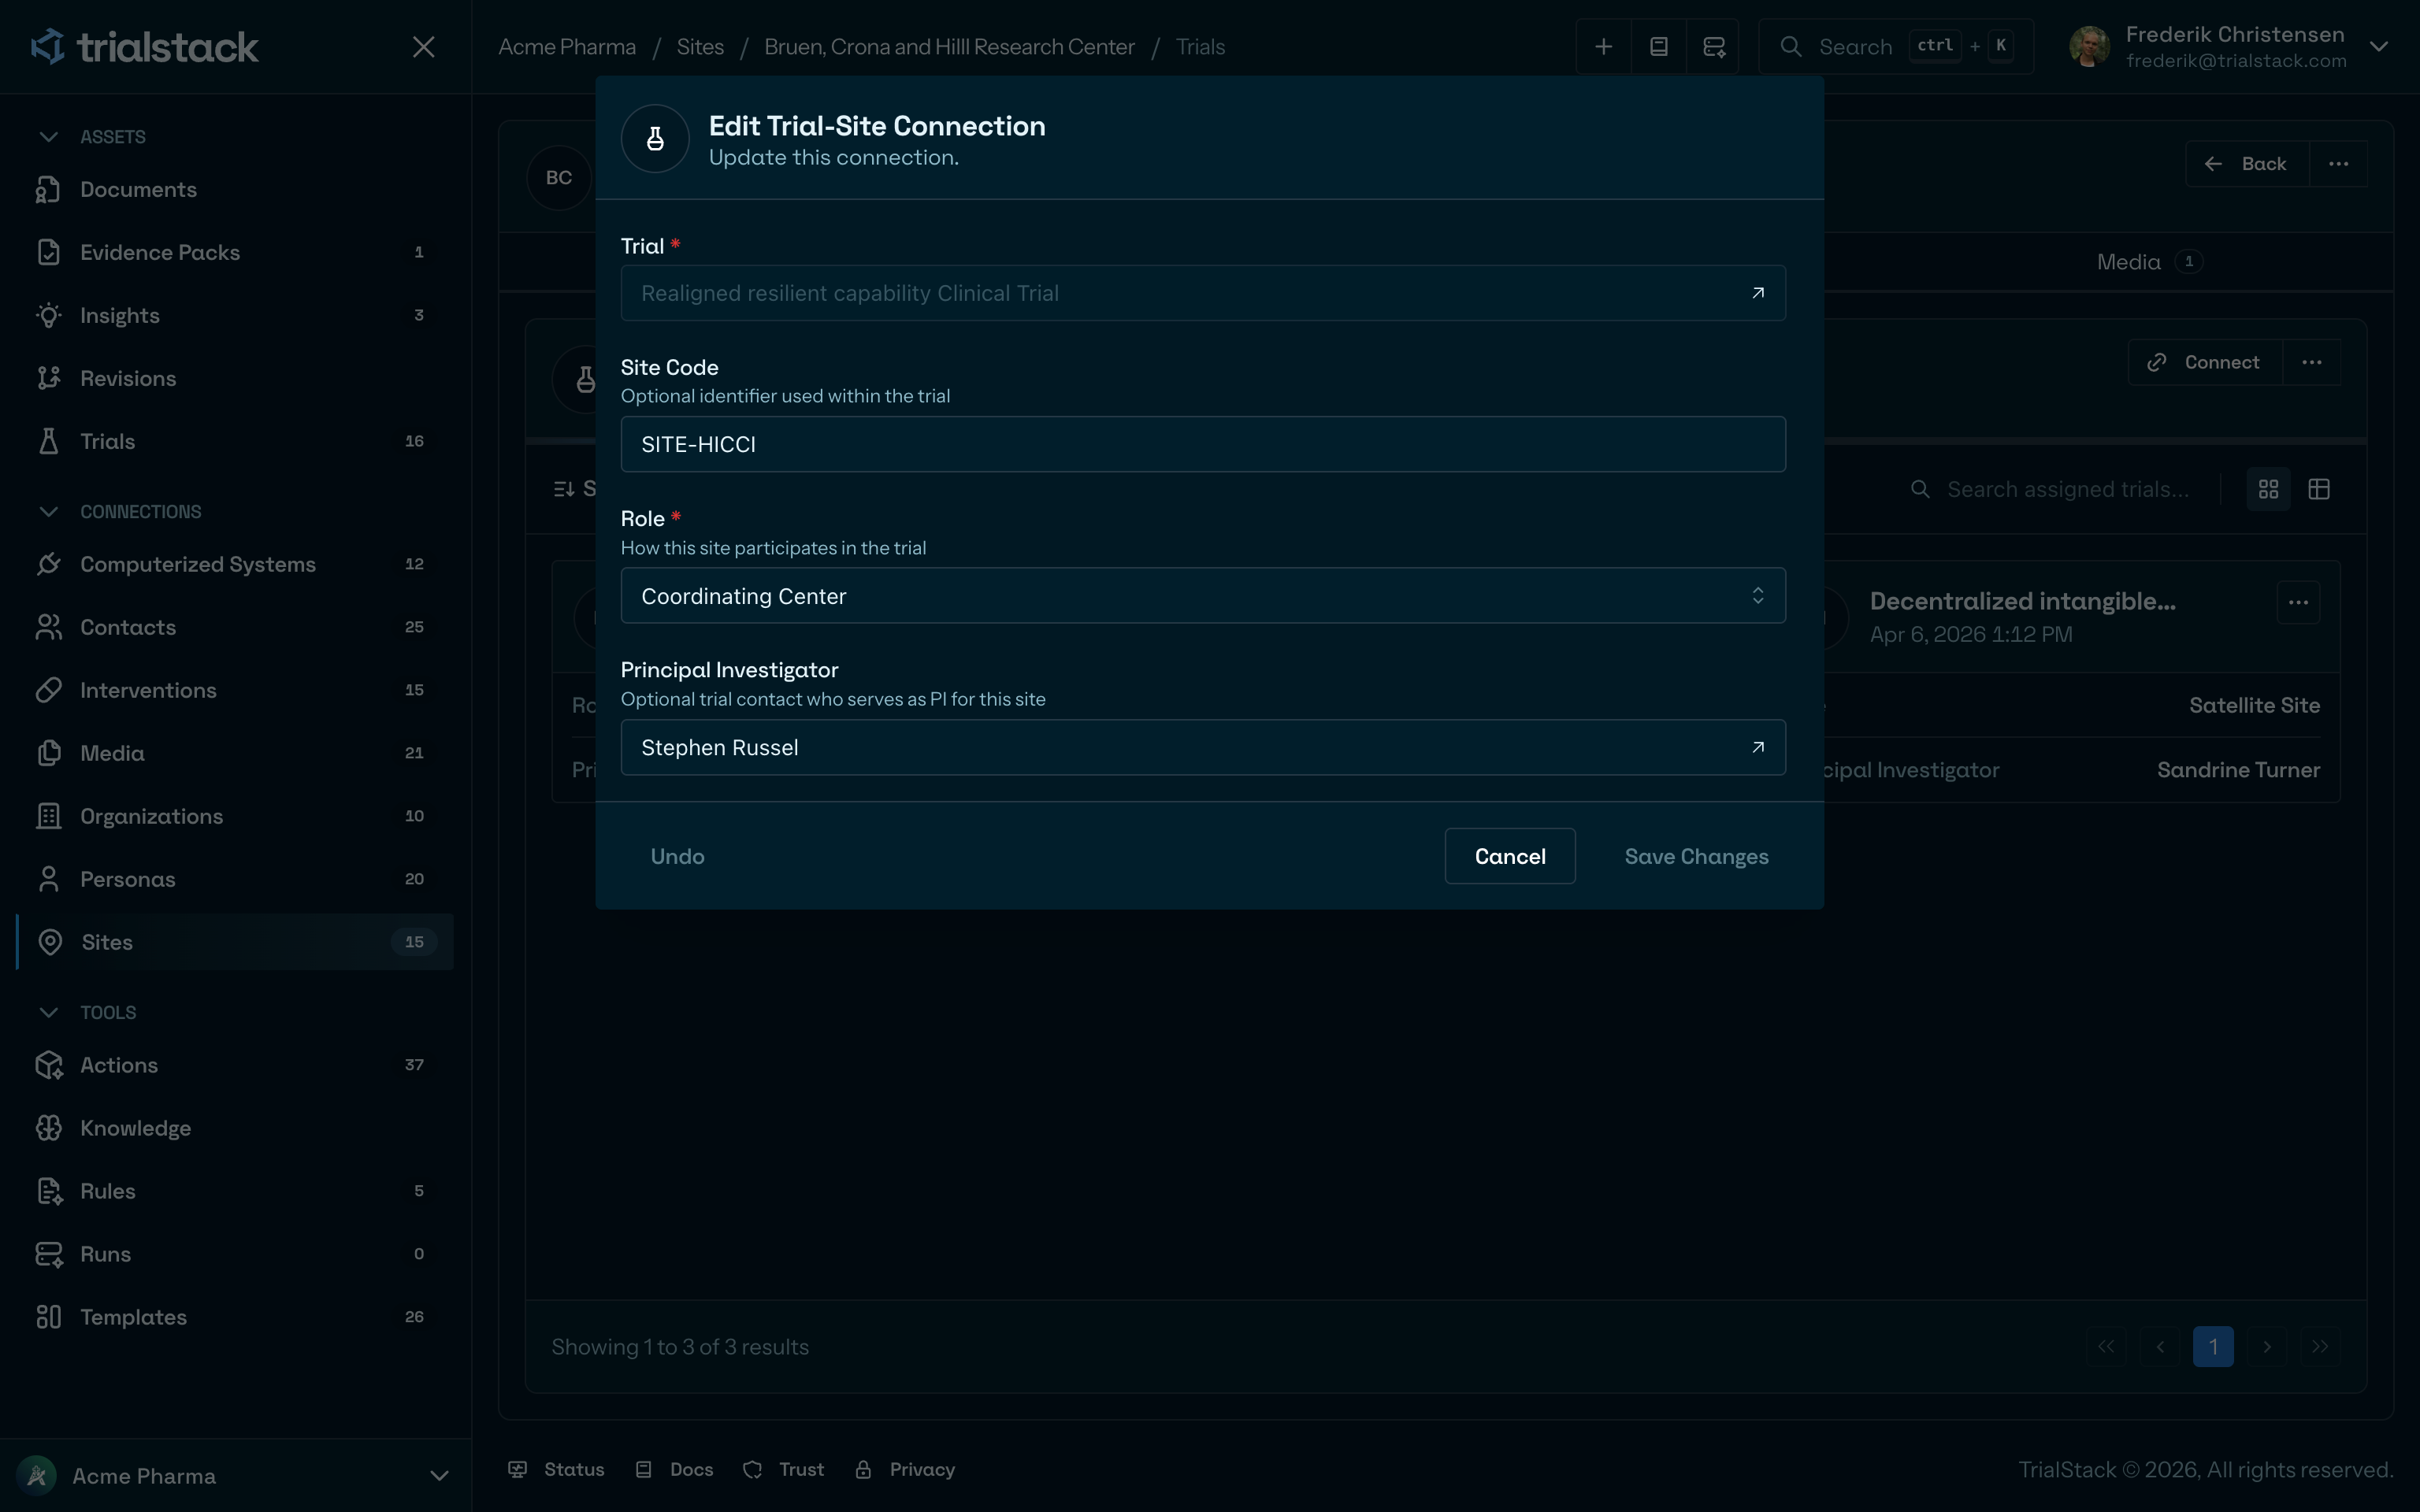Viewport: 2420px width, 1512px height.
Task: Switch to grid view of assigned trials
Action: (x=2268, y=489)
